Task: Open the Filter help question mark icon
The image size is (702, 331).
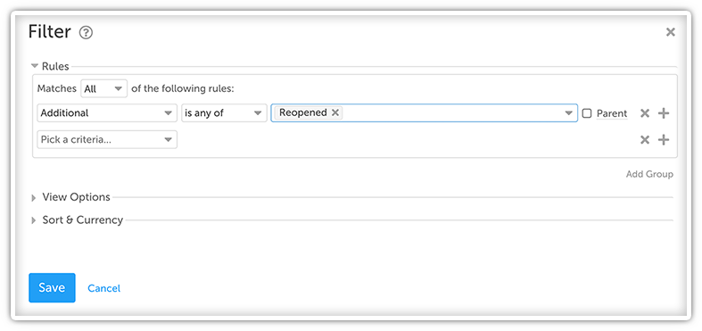Action: [x=86, y=33]
